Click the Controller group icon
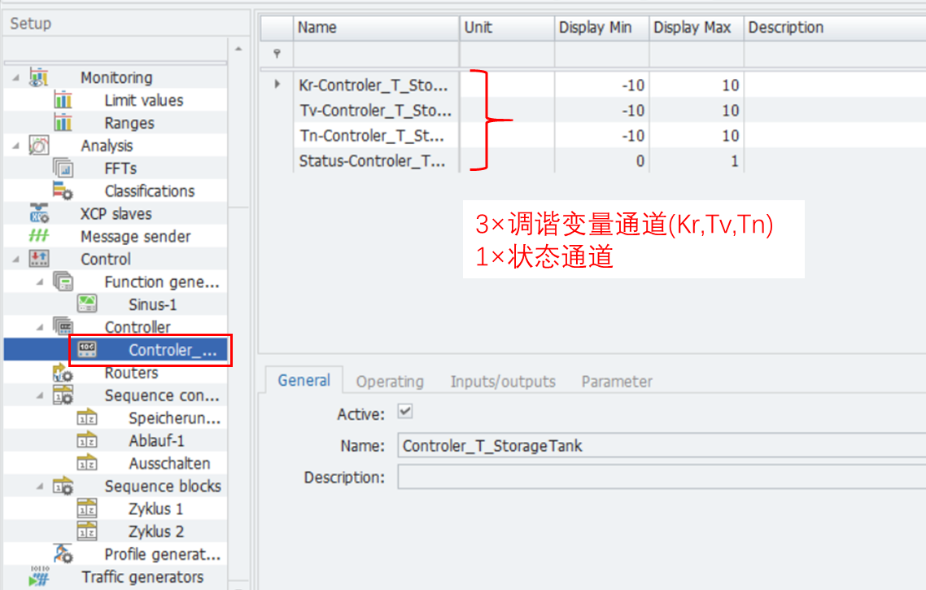 coord(63,326)
